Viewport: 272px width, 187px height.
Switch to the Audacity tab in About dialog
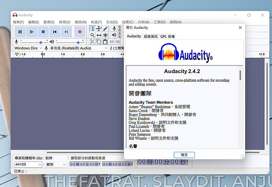click(134, 36)
